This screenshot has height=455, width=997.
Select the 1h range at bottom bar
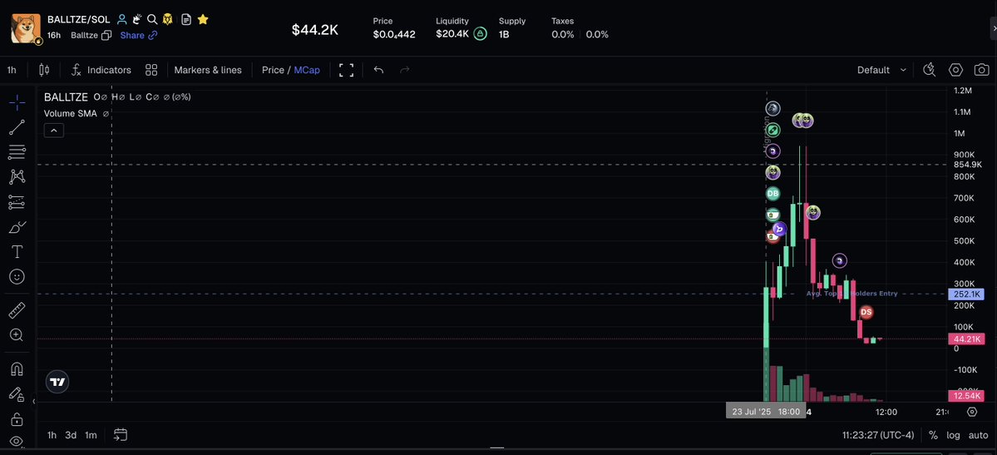pyautogui.click(x=52, y=435)
